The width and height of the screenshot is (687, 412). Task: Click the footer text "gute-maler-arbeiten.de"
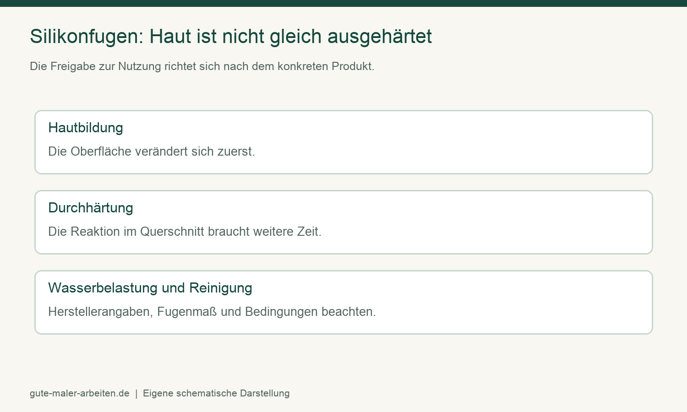[x=80, y=393]
